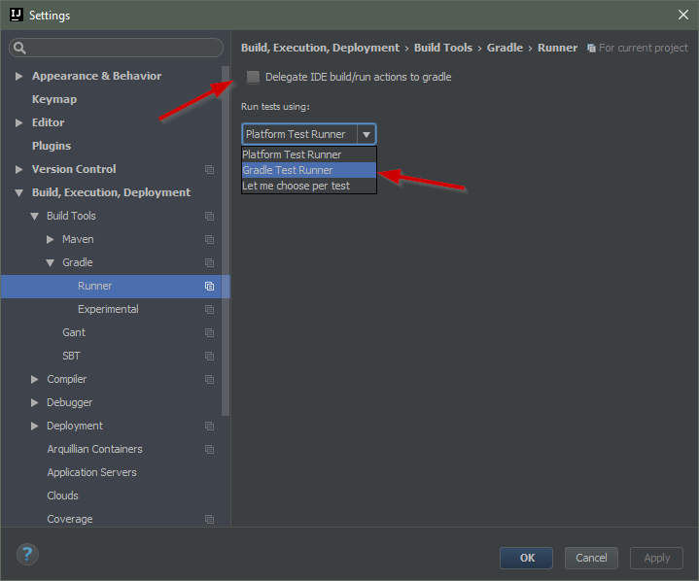
Task: Confirm settings with OK button
Action: (526, 558)
